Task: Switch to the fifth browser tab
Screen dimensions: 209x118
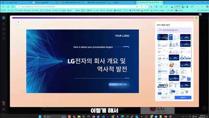Action: [123, 3]
